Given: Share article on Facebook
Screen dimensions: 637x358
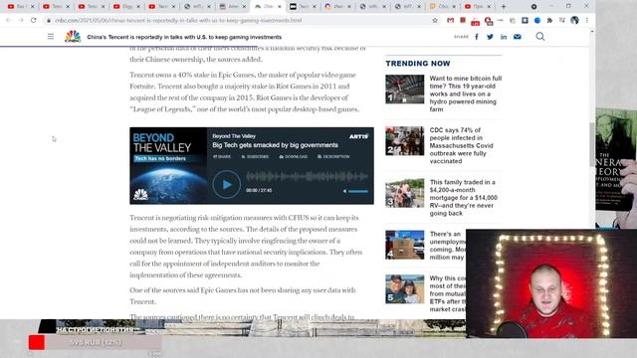Looking at the screenshot, I should click(477, 37).
